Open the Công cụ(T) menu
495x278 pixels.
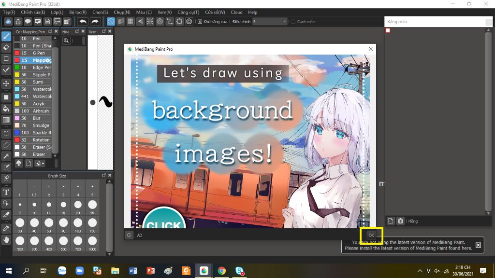188,12
